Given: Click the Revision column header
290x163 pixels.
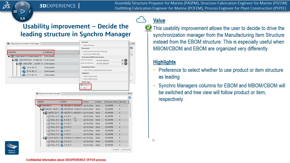Looking at the screenshot, I should [124, 102].
